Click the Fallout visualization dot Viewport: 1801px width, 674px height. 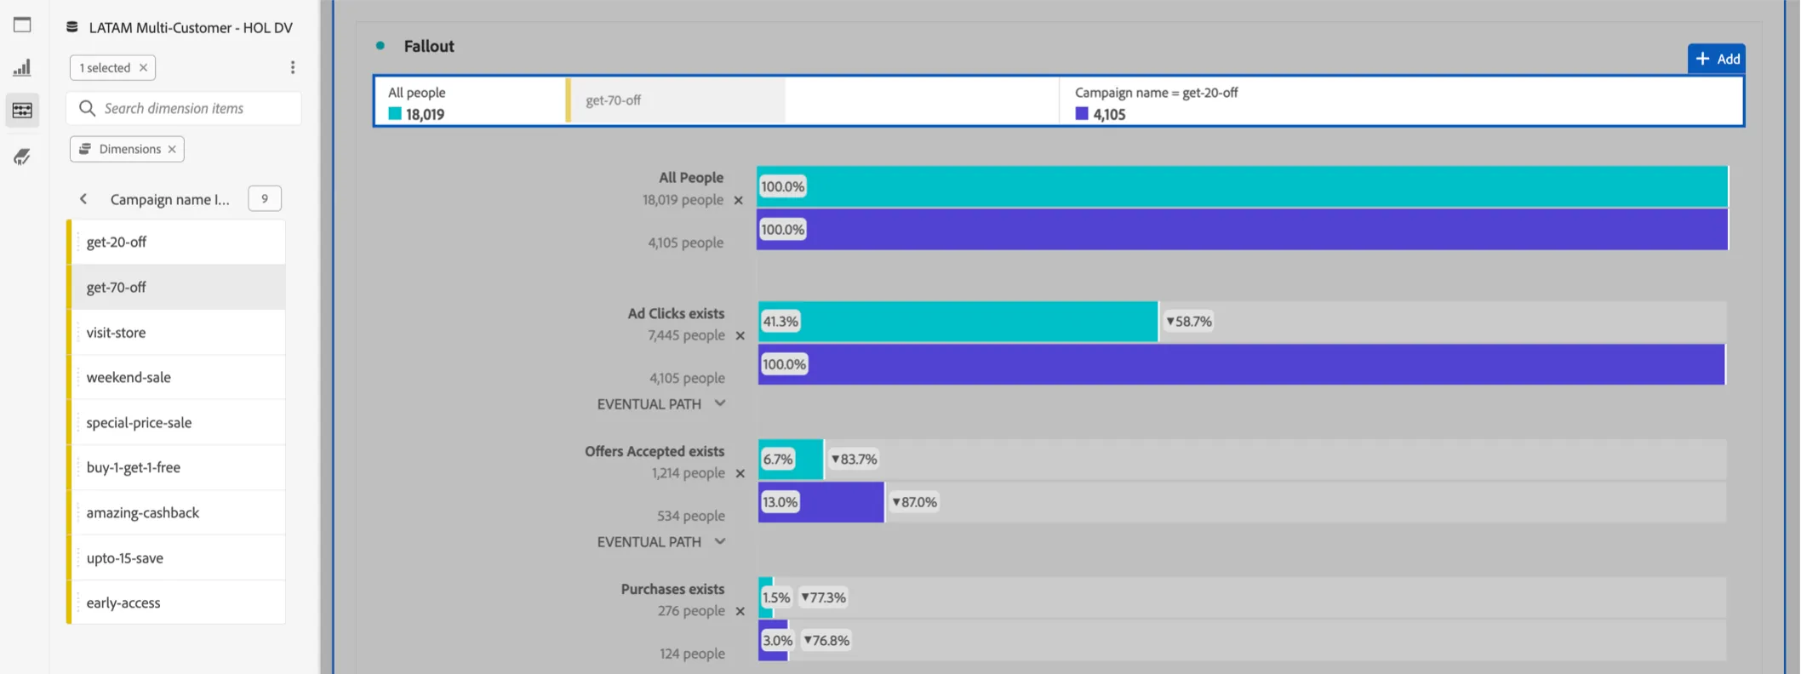click(x=380, y=45)
